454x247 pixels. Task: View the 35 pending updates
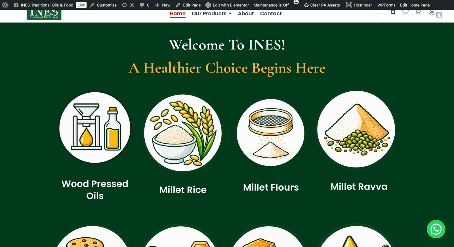(x=128, y=5)
